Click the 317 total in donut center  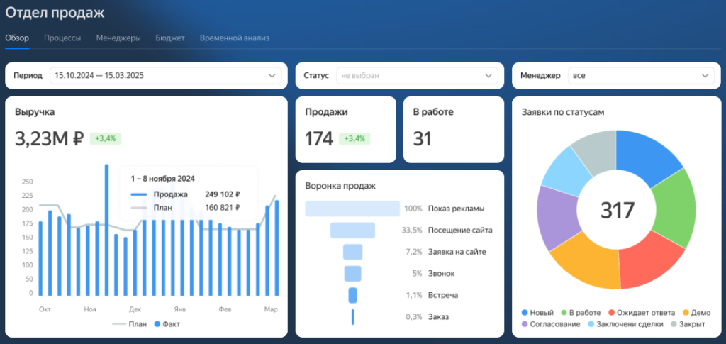[x=618, y=211]
